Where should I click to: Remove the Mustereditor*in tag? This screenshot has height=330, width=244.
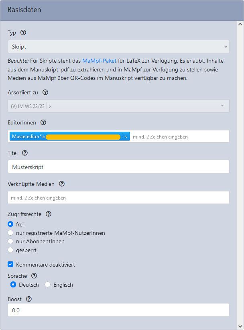[x=126, y=136]
